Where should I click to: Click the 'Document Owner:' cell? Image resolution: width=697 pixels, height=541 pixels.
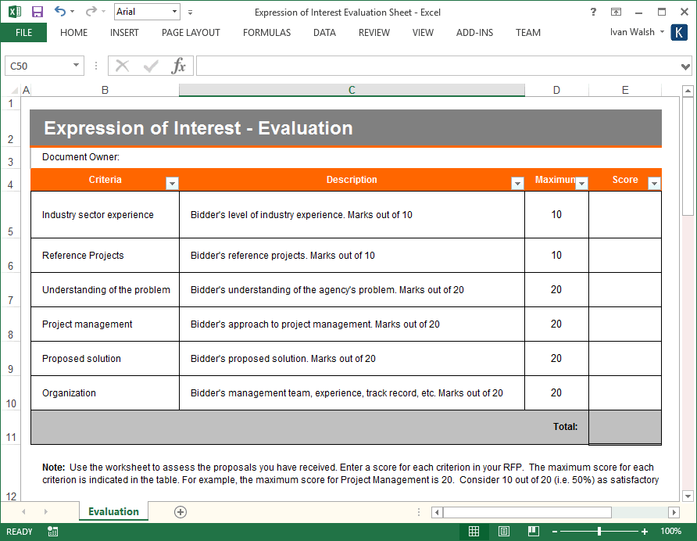(105, 157)
